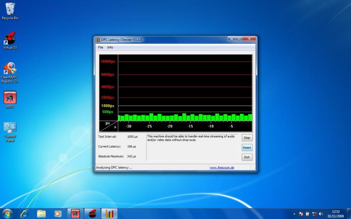The width and height of the screenshot is (351, 219).
Task: Open the File menu
Action: [100, 47]
